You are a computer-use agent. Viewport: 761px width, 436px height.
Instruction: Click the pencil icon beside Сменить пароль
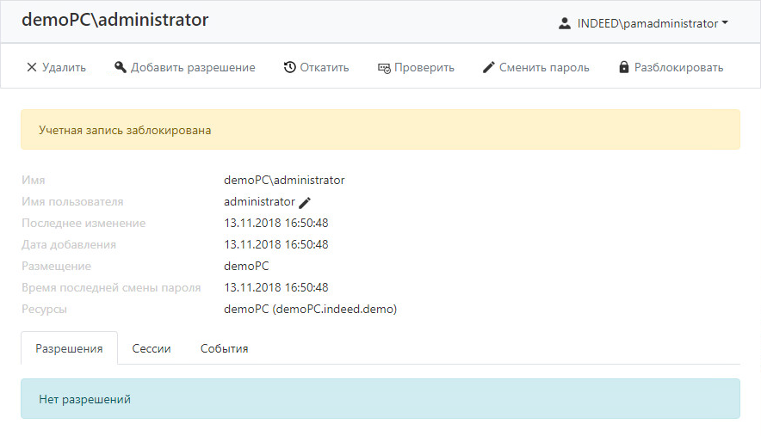click(489, 67)
